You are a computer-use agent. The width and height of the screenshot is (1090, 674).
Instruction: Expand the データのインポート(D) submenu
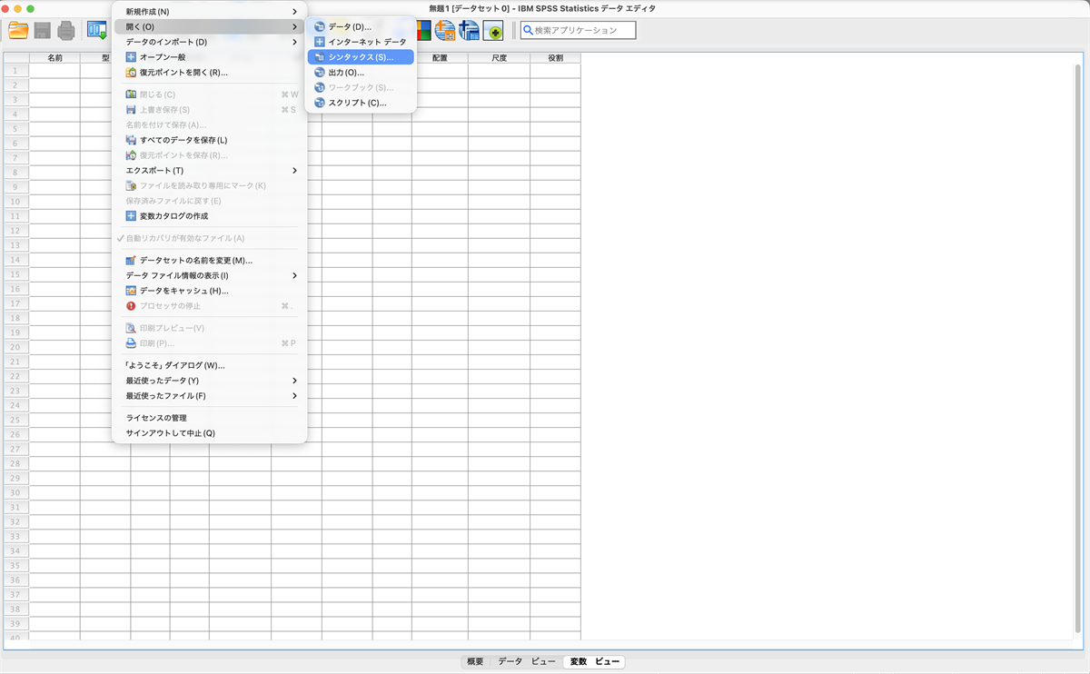209,42
